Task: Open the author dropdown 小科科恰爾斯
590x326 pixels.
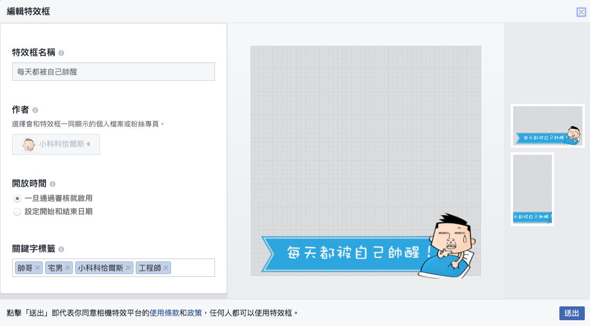Action: coord(56,144)
